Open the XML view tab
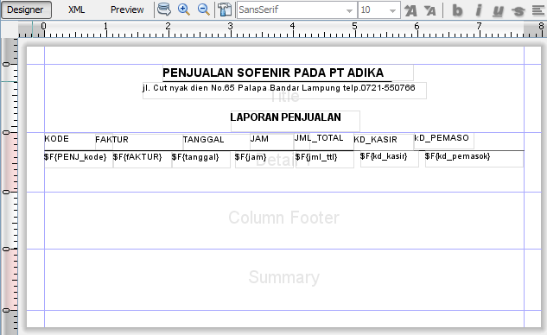The image size is (547, 335). click(x=76, y=9)
